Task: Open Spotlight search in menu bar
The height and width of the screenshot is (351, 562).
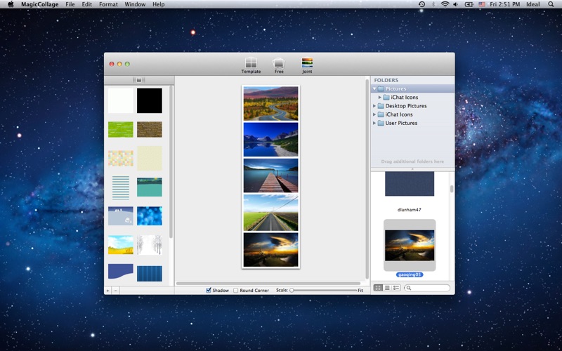Action: coord(552,4)
